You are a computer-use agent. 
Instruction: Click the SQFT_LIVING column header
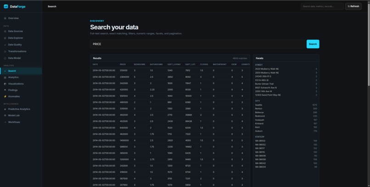click(x=174, y=64)
